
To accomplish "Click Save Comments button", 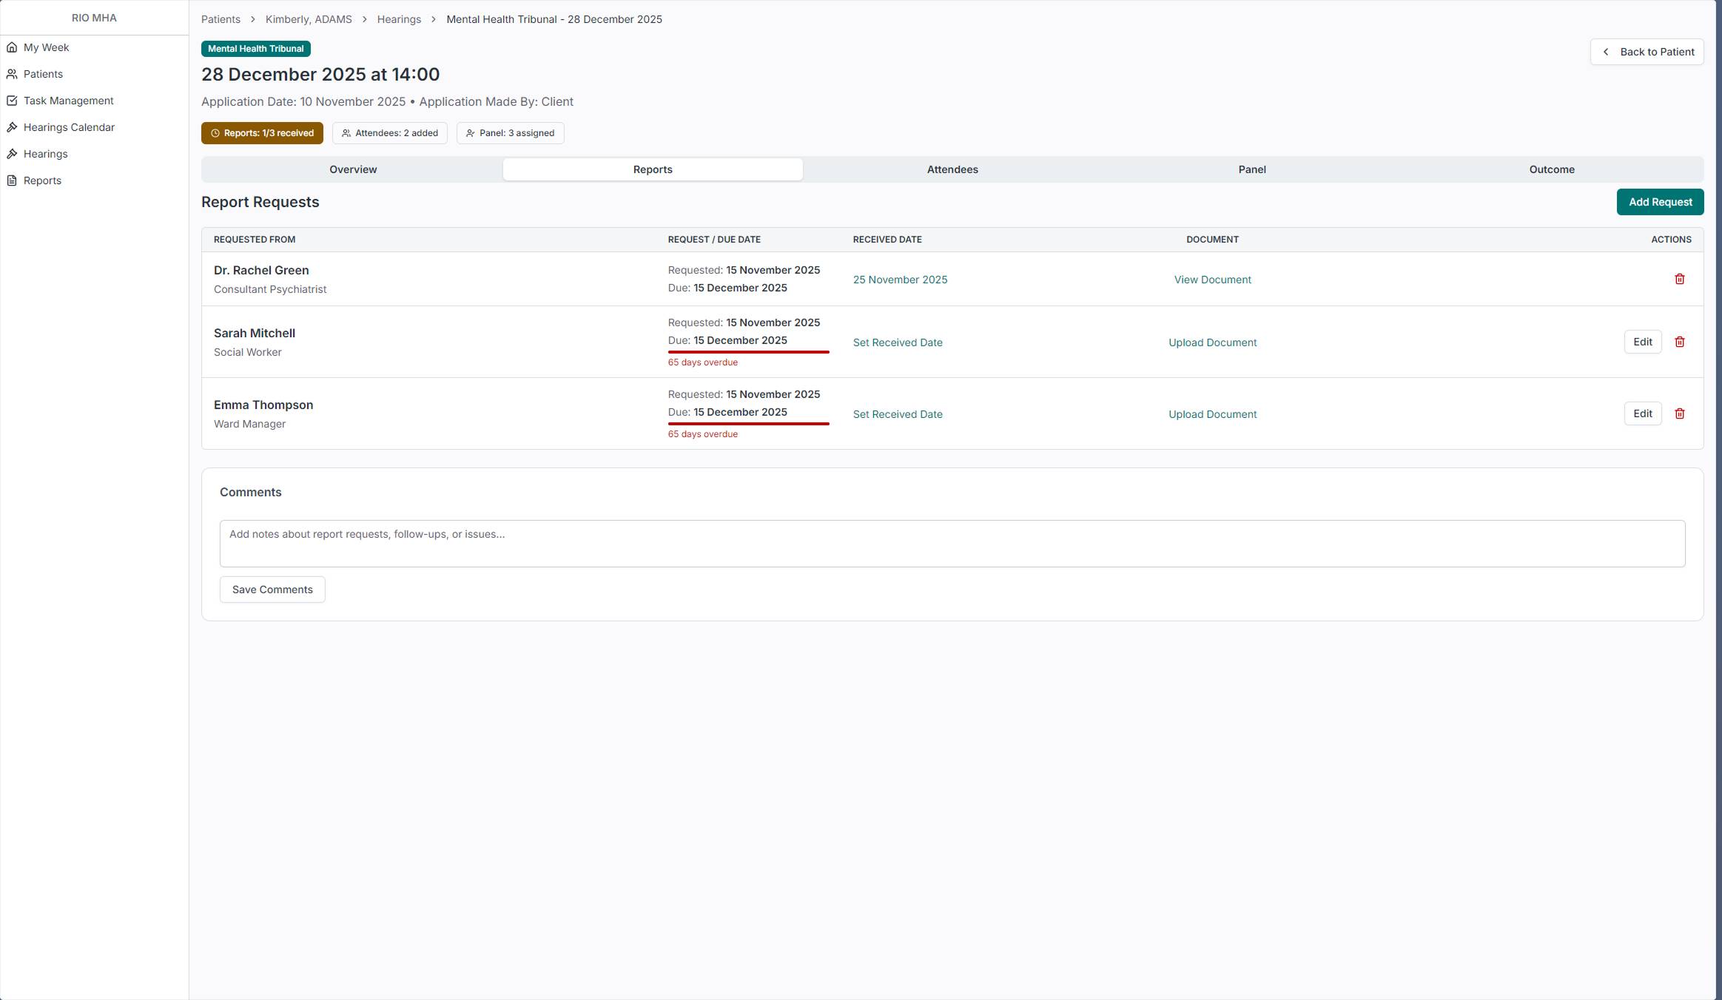I will point(272,589).
